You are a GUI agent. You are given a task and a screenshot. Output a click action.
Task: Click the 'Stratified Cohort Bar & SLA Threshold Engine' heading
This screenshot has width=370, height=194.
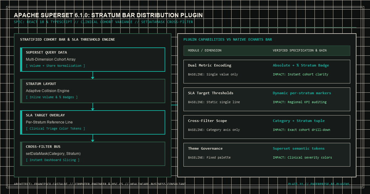coord(68,39)
